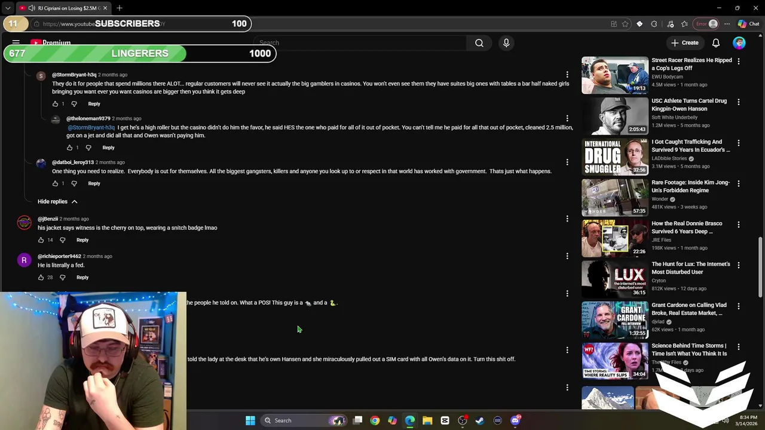Open CapCut from the taskbar

tap(445, 420)
